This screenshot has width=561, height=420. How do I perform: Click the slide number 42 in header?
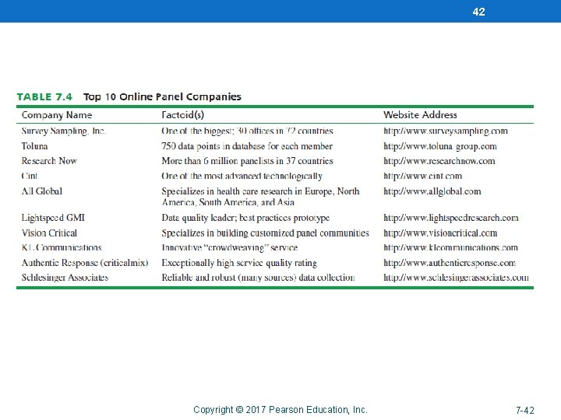[x=478, y=12]
